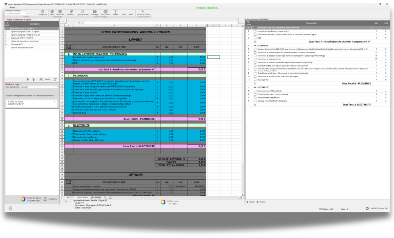Click the exit door icon at bottom left
Image resolution: width=394 pixels, height=238 pixels.
coord(10,208)
